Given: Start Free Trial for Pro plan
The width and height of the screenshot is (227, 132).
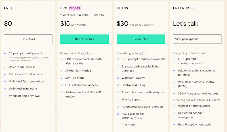Looking at the screenshot, I should tap(84, 39).
